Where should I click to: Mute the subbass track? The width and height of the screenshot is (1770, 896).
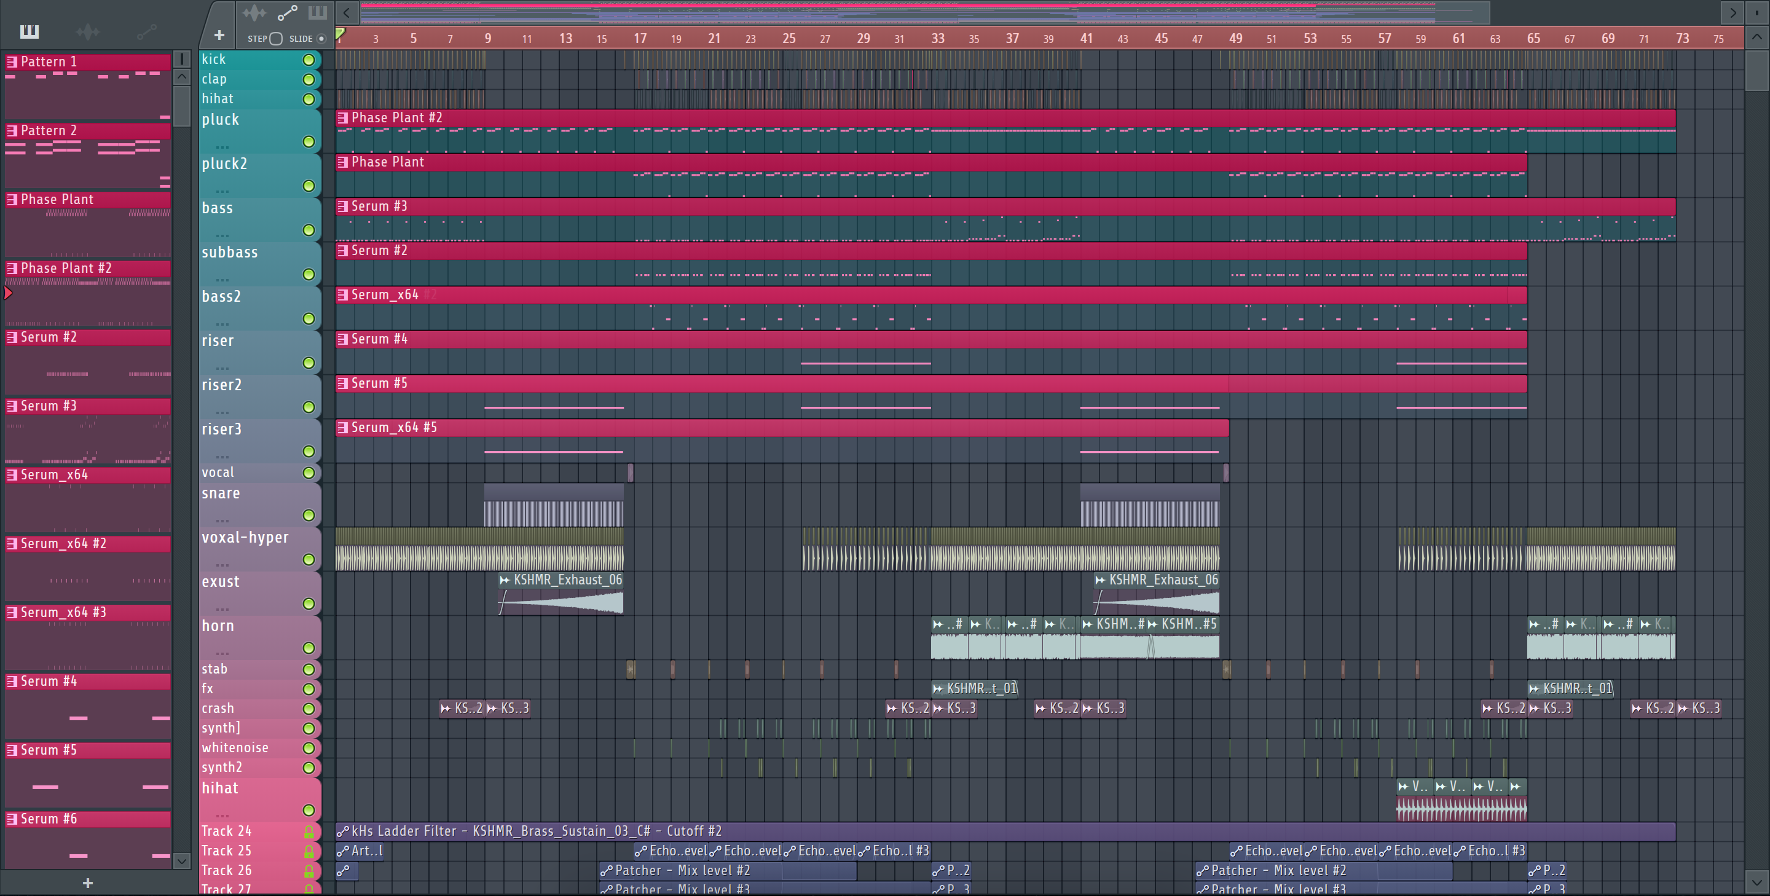(x=309, y=274)
